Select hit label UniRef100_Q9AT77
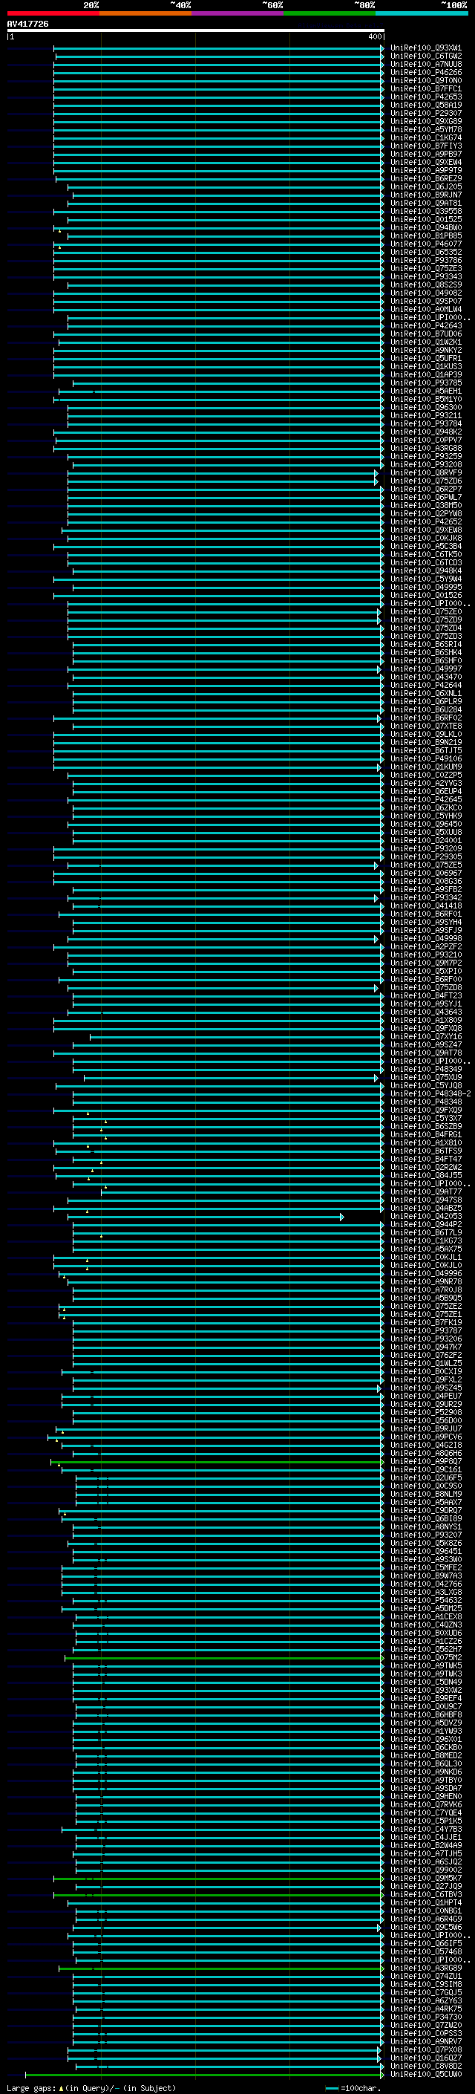This screenshot has height=2094, width=475. [425, 1191]
